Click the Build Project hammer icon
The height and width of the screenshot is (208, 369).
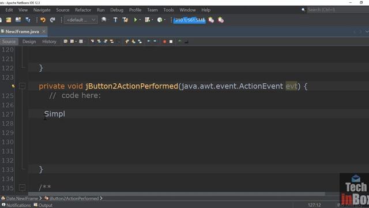115,20
